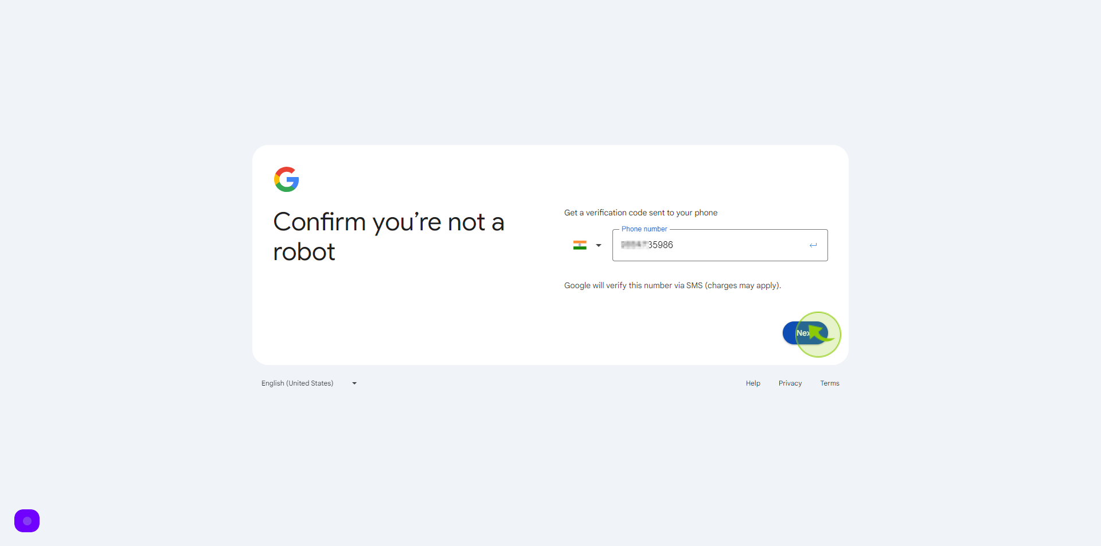Expand the language list arrow
The width and height of the screenshot is (1101, 546).
coord(354,383)
